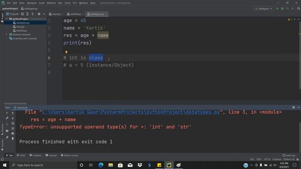This screenshot has height=169, width=301.
Task: Click UTF-8 encoding in status bar
Action: click(x=267, y=160)
